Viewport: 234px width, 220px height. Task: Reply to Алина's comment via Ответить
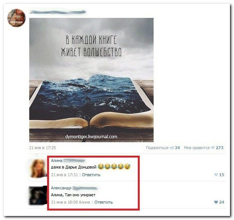coord(91,175)
